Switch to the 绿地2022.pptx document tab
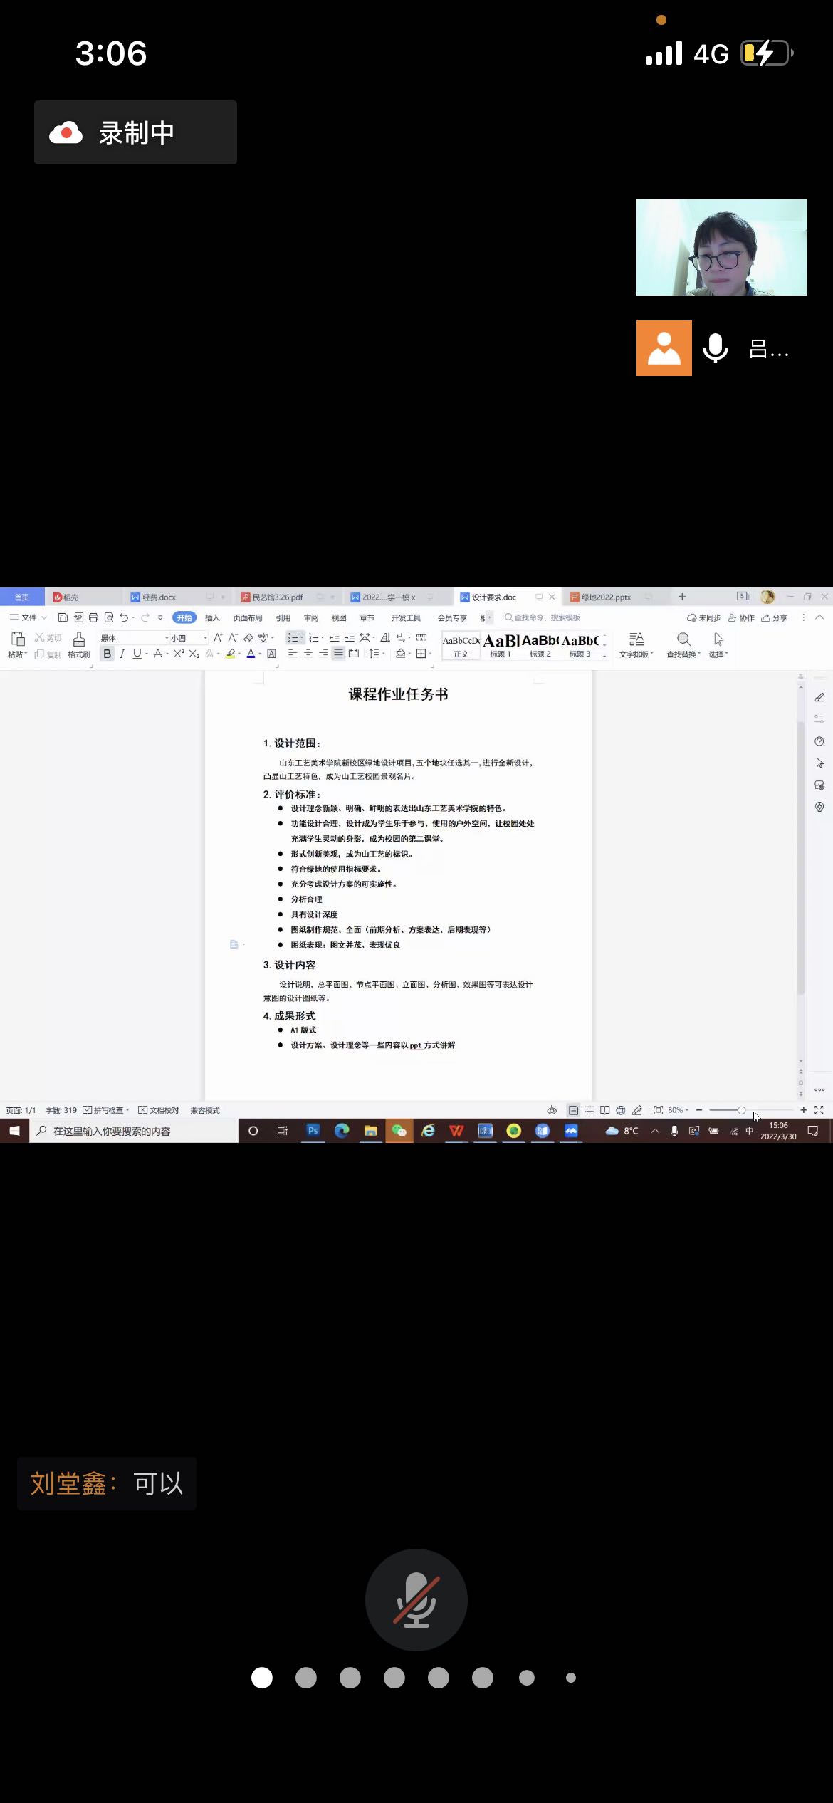The image size is (833, 1803). [x=605, y=597]
